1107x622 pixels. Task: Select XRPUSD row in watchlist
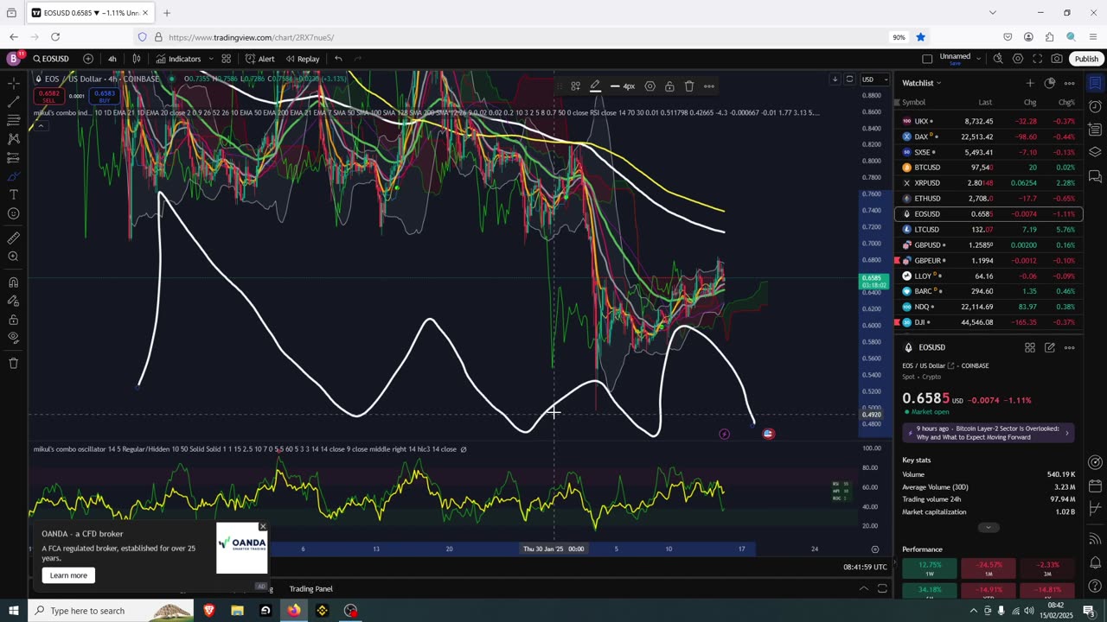[x=989, y=183]
